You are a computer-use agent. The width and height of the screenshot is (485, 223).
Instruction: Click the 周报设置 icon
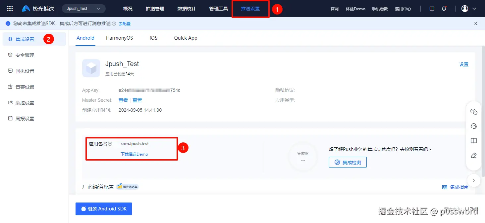(10, 118)
